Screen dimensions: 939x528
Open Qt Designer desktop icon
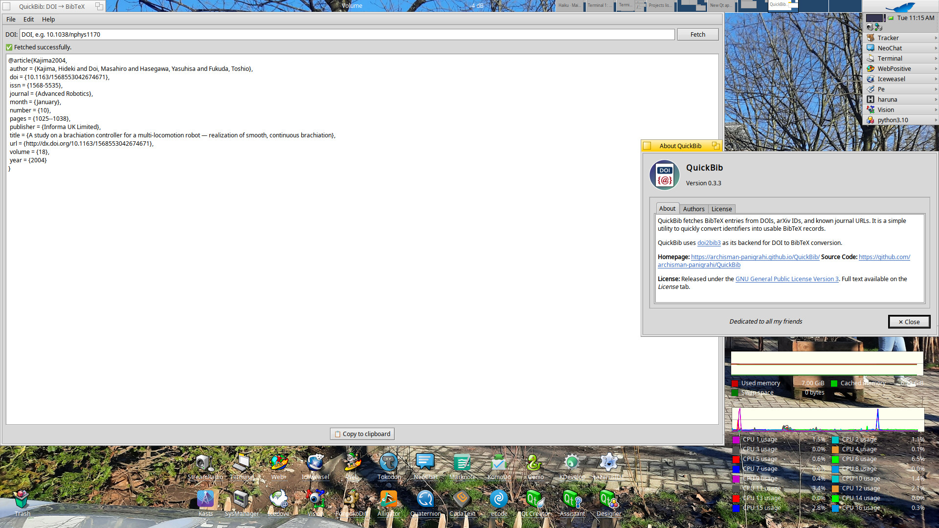[x=608, y=500]
